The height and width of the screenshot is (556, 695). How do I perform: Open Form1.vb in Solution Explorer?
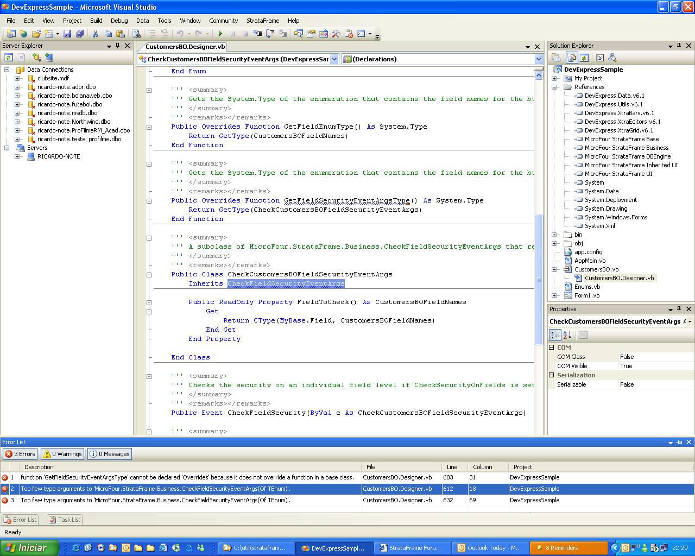pos(587,295)
